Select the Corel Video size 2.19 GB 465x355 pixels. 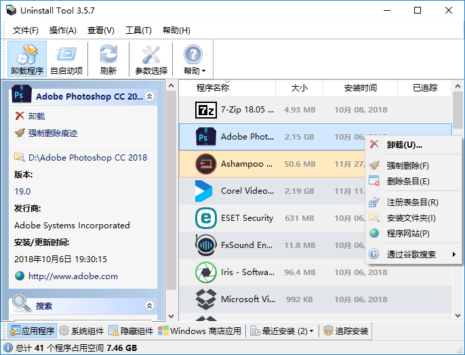pos(300,191)
